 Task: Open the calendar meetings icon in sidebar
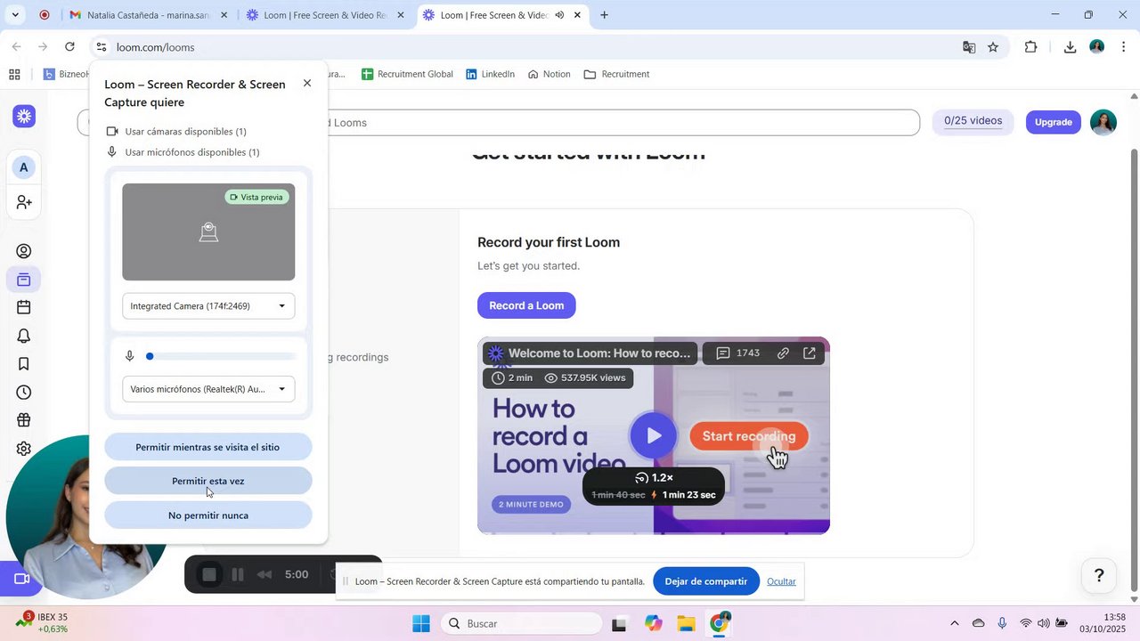coord(24,308)
